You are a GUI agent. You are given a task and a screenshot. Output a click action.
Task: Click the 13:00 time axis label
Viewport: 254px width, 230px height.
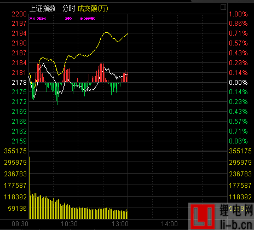coord(120,224)
